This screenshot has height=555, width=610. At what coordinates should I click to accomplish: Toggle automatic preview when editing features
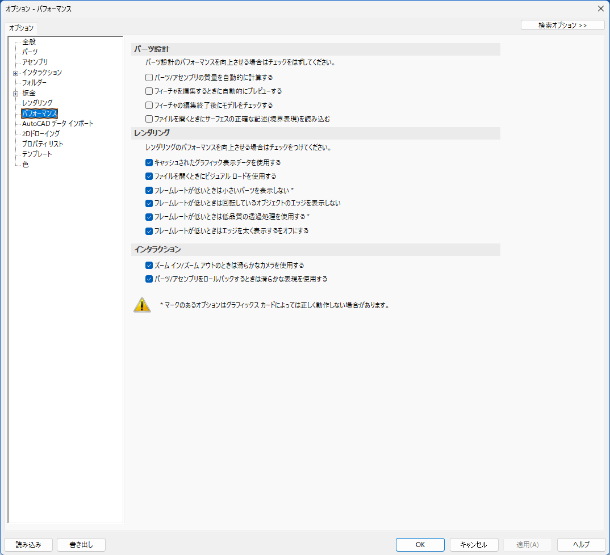(149, 91)
